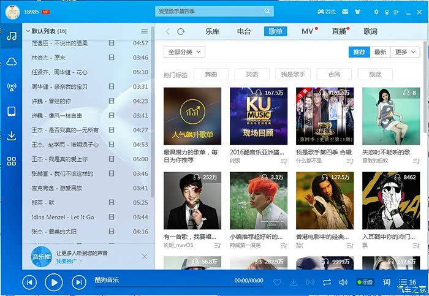Click the user avatar
The height and width of the screenshot is (296, 429).
pos(13,12)
